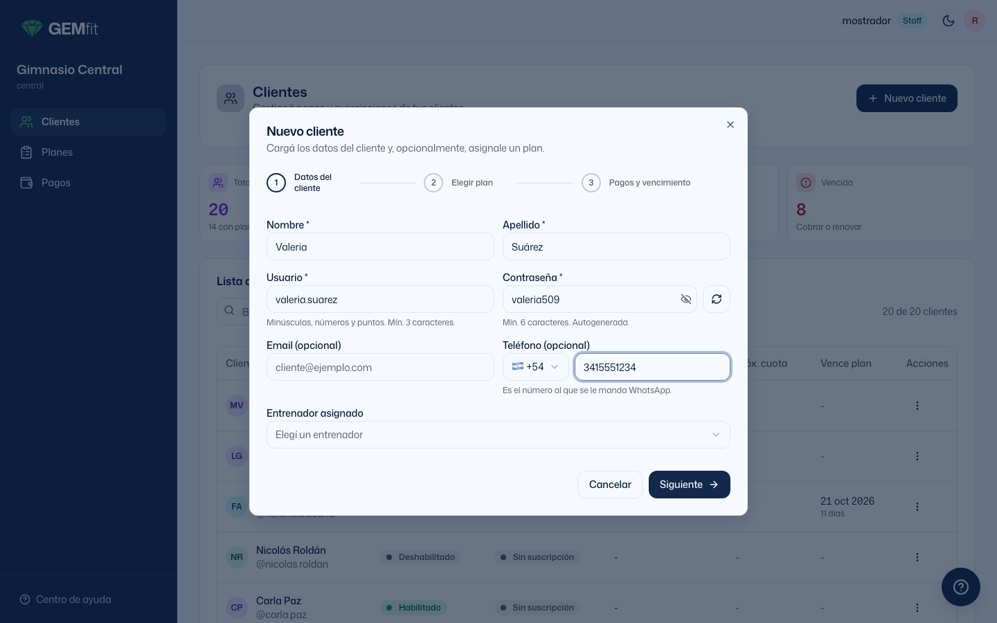997x623 pixels.
Task: Go to Clientes in the sidebar
Action: click(89, 122)
